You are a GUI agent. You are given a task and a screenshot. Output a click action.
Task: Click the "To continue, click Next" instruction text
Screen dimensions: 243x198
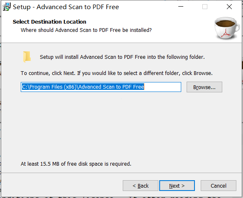click(117, 73)
